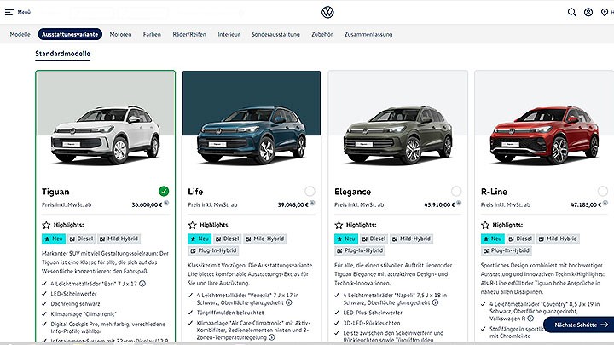Click the Diesel tag in Tiguan card
Image resolution: width=614 pixels, height=345 pixels.
coord(81,239)
